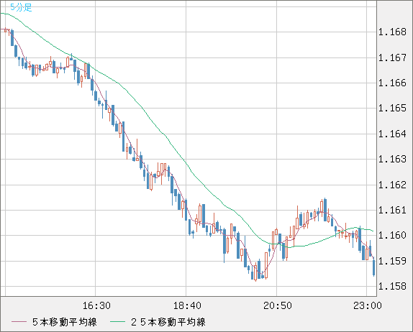Click the 1.167 price axis label
Screen dimensions: 413x332
[392, 57]
